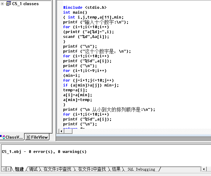
Task: Open the 调试 output tab
Action: coord(33,169)
